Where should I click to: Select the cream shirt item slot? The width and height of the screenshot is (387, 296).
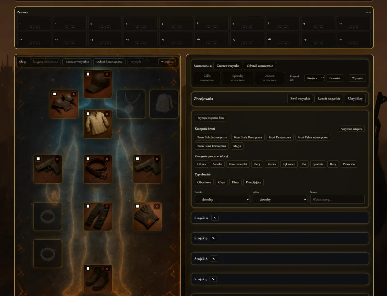coord(98,125)
